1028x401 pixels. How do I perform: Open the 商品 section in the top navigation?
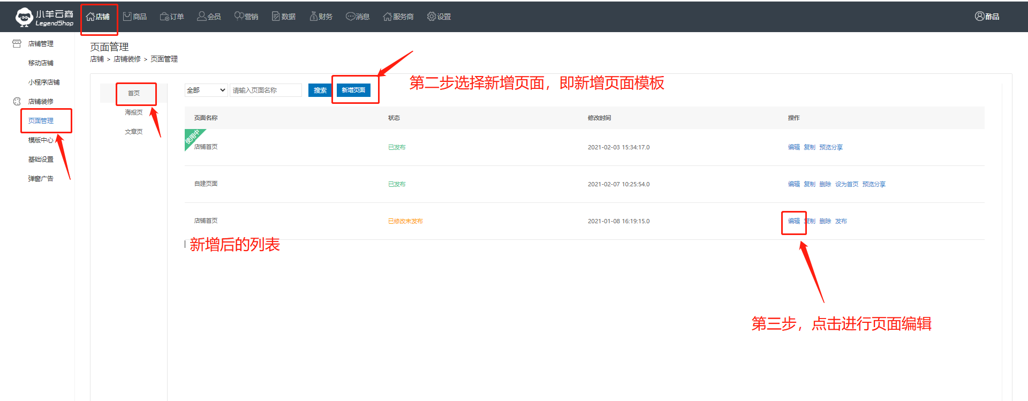[135, 17]
